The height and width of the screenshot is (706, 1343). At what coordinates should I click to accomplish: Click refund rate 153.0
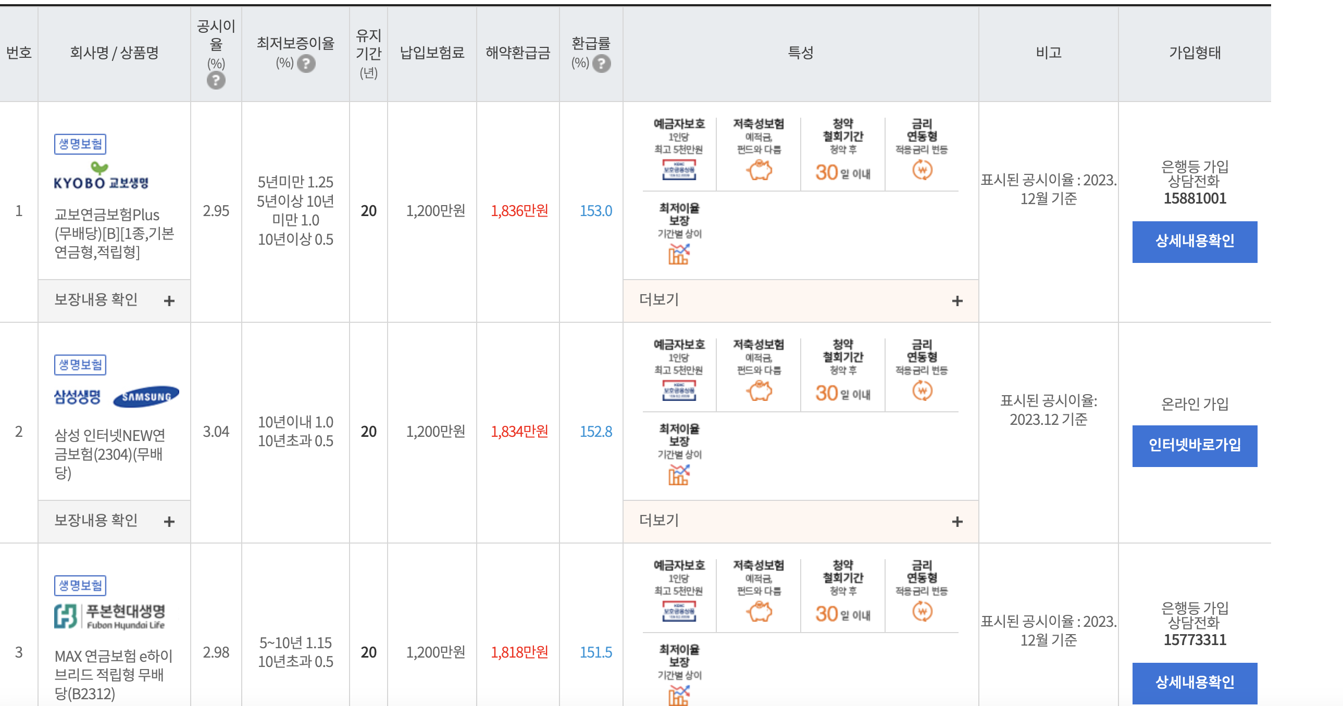[596, 211]
